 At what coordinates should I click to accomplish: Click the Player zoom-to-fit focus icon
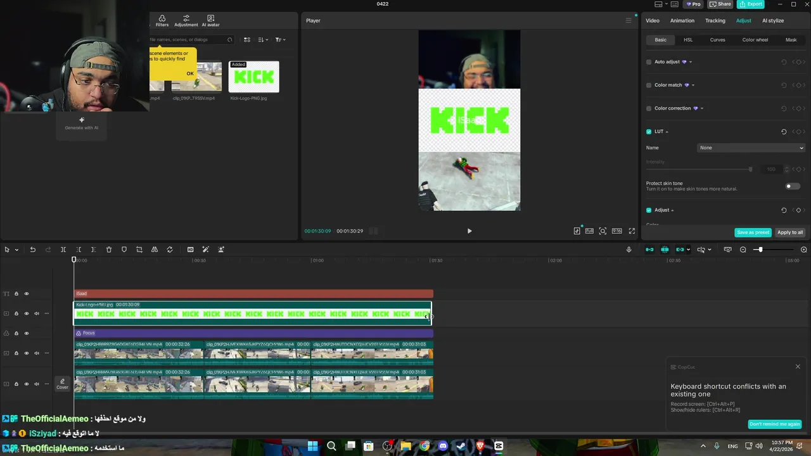603,231
